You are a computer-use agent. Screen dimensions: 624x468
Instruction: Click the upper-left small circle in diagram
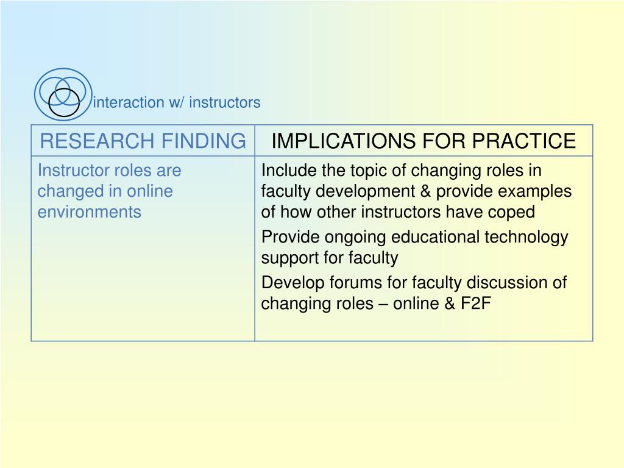[55, 90]
